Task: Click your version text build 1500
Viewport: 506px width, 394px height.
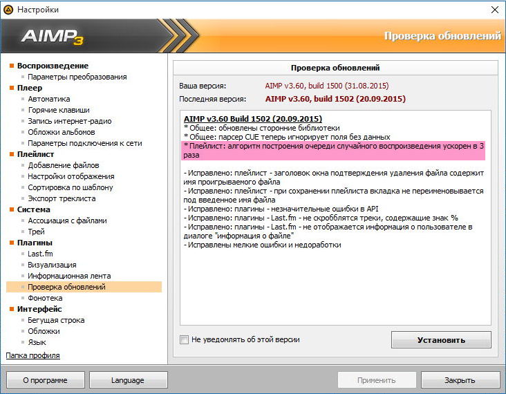Action: tap(326, 86)
